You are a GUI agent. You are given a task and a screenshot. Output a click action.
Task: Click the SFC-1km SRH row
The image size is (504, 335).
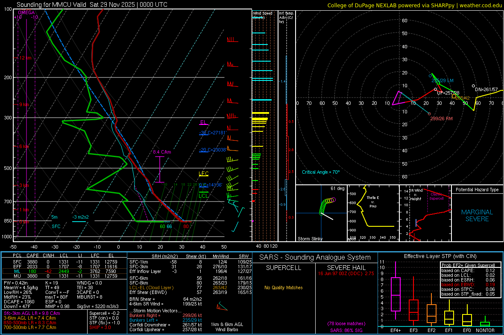point(190,262)
